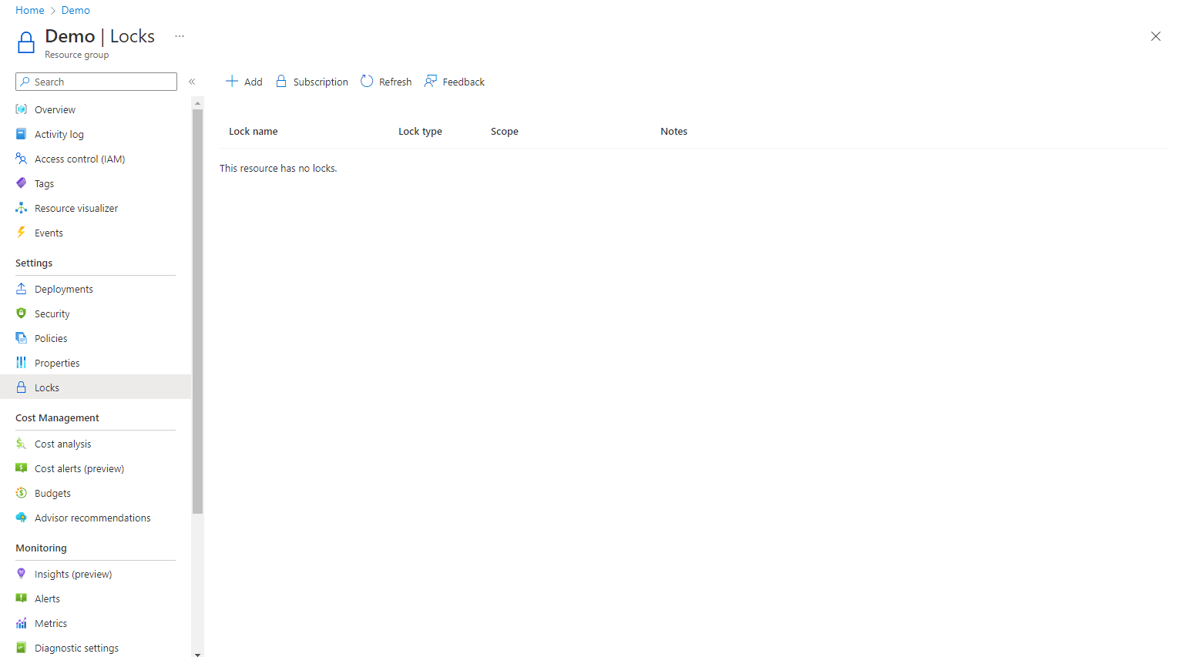Click the plus icon beside Add
This screenshot has width=1179, height=657.
pos(232,81)
